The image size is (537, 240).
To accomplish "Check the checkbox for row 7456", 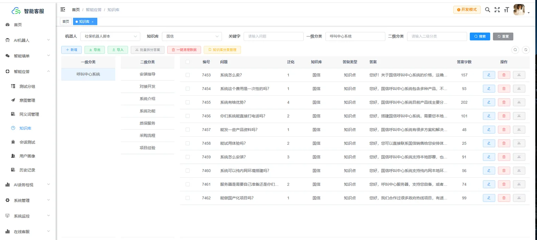I will pos(188,116).
